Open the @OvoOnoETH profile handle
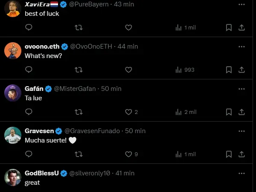Viewport: 256px width, 192px height. [x=91, y=46]
